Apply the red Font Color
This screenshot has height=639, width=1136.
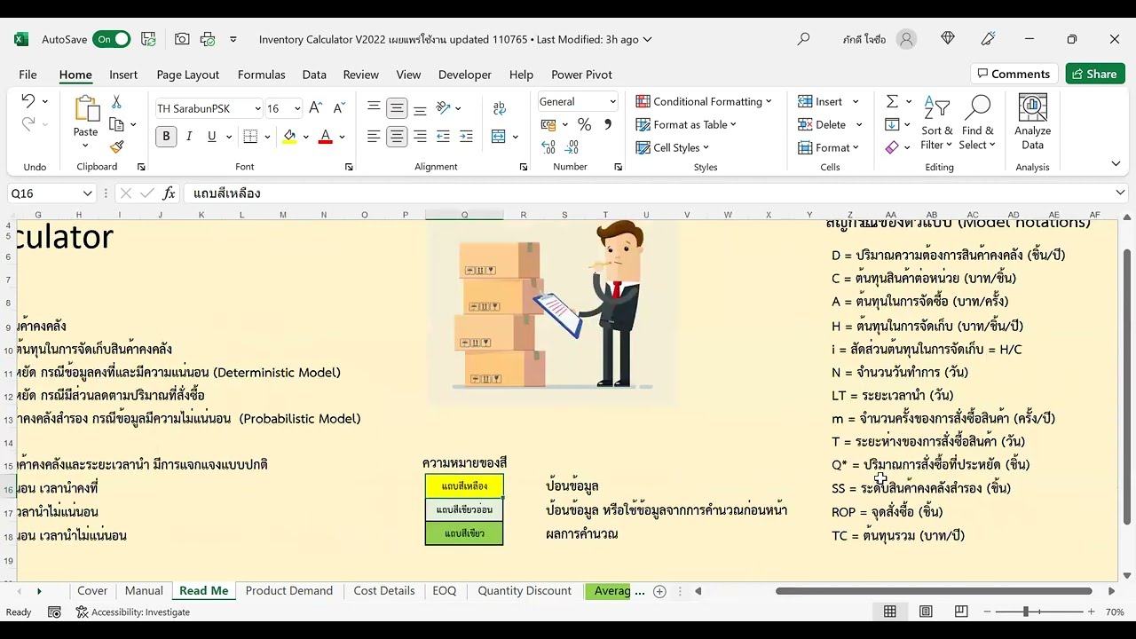(325, 136)
